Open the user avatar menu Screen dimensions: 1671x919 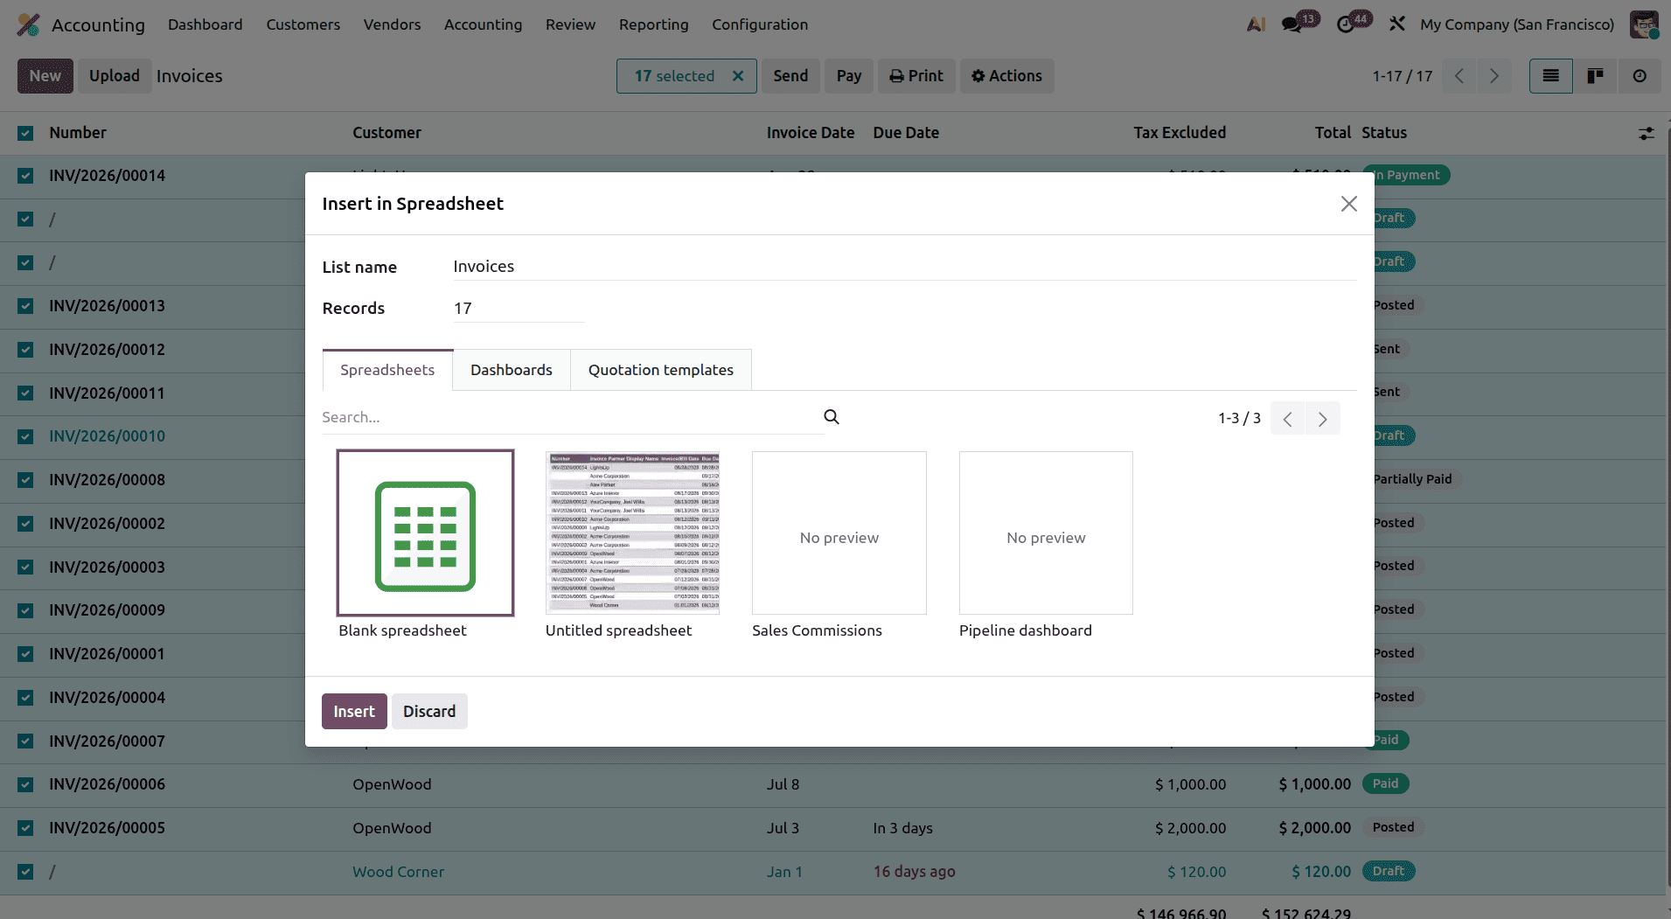1644,24
